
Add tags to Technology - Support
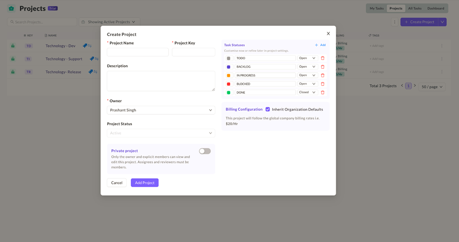(377, 58)
